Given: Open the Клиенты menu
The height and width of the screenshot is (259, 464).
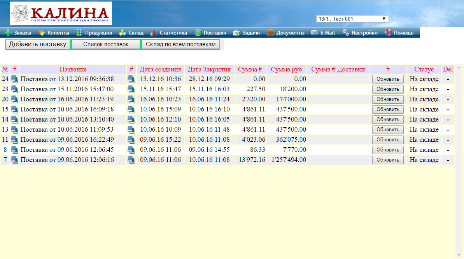Looking at the screenshot, I should point(54,33).
